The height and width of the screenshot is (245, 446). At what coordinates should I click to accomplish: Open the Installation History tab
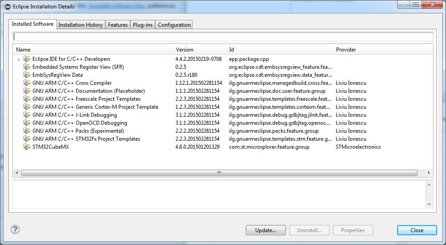tap(80, 25)
